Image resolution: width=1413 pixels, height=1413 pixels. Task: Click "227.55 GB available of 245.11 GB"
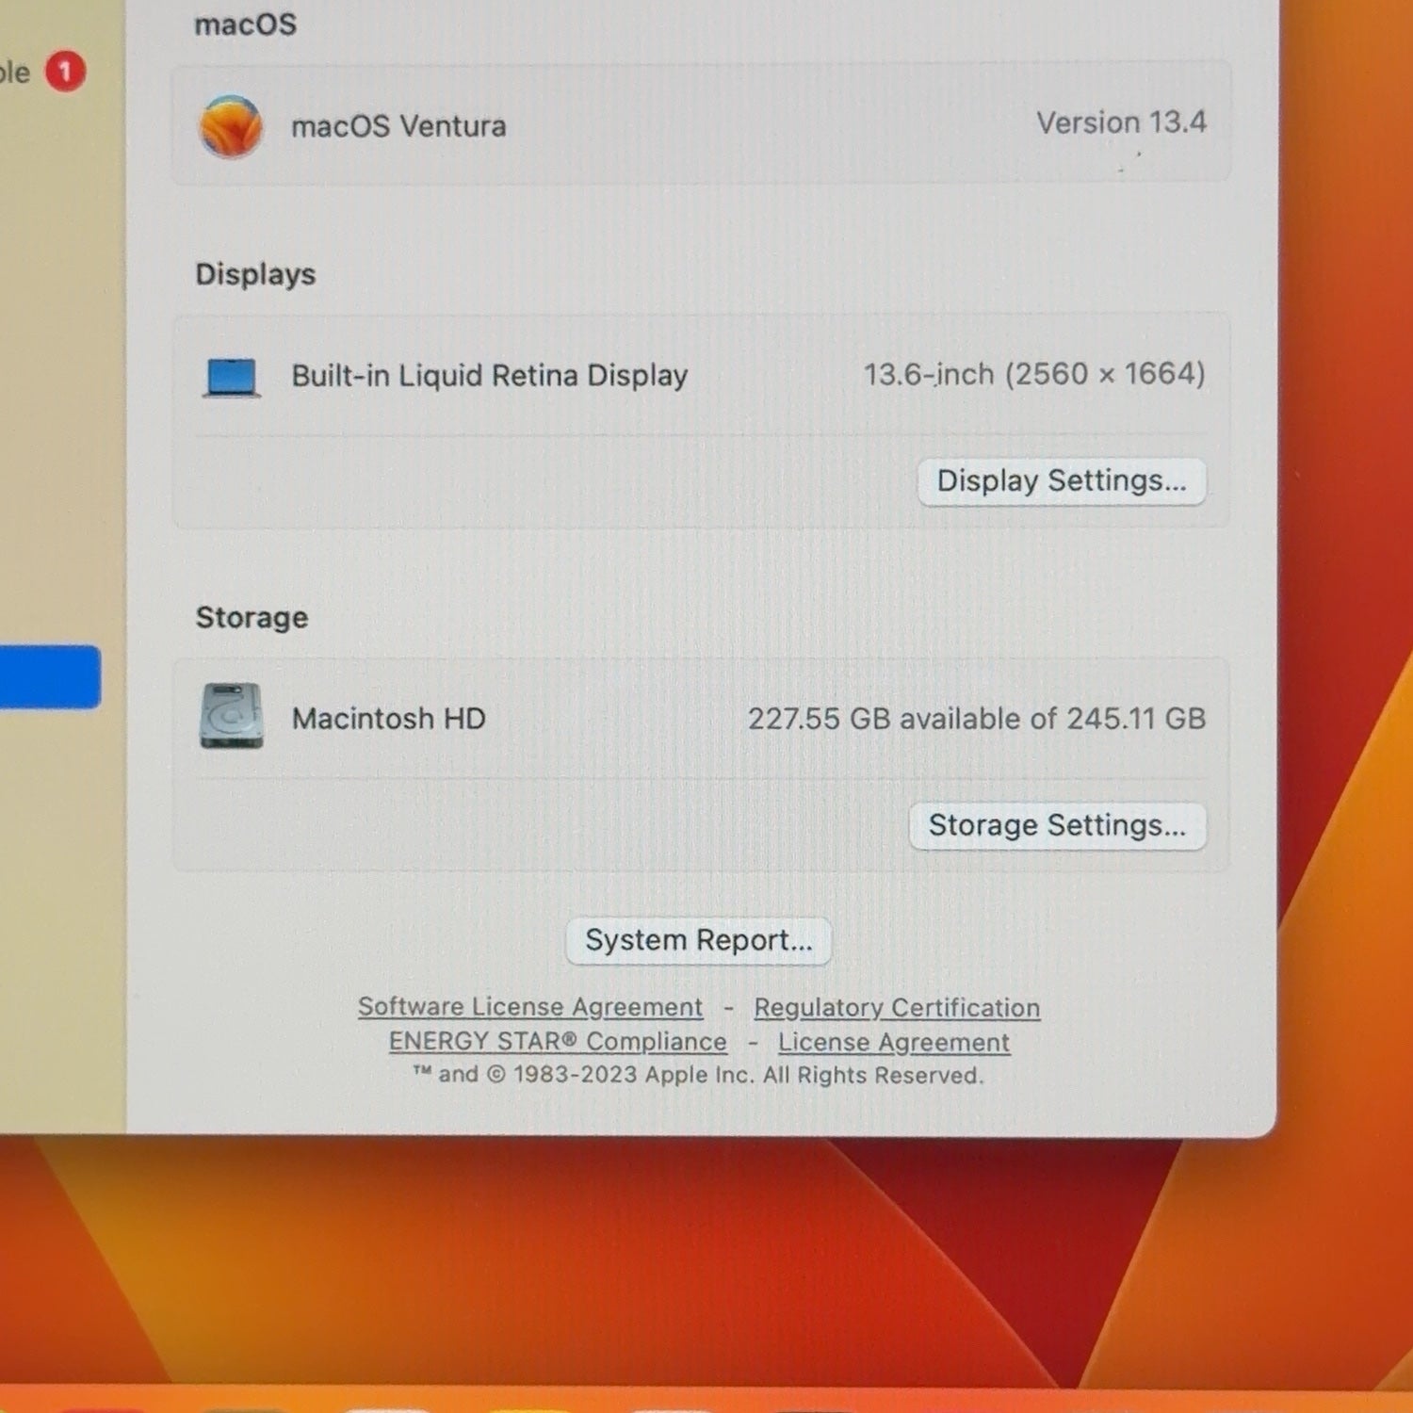(977, 719)
